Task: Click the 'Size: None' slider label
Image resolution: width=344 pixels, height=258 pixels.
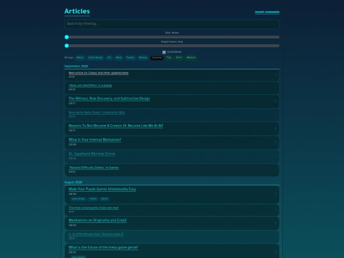Action: coord(172,32)
